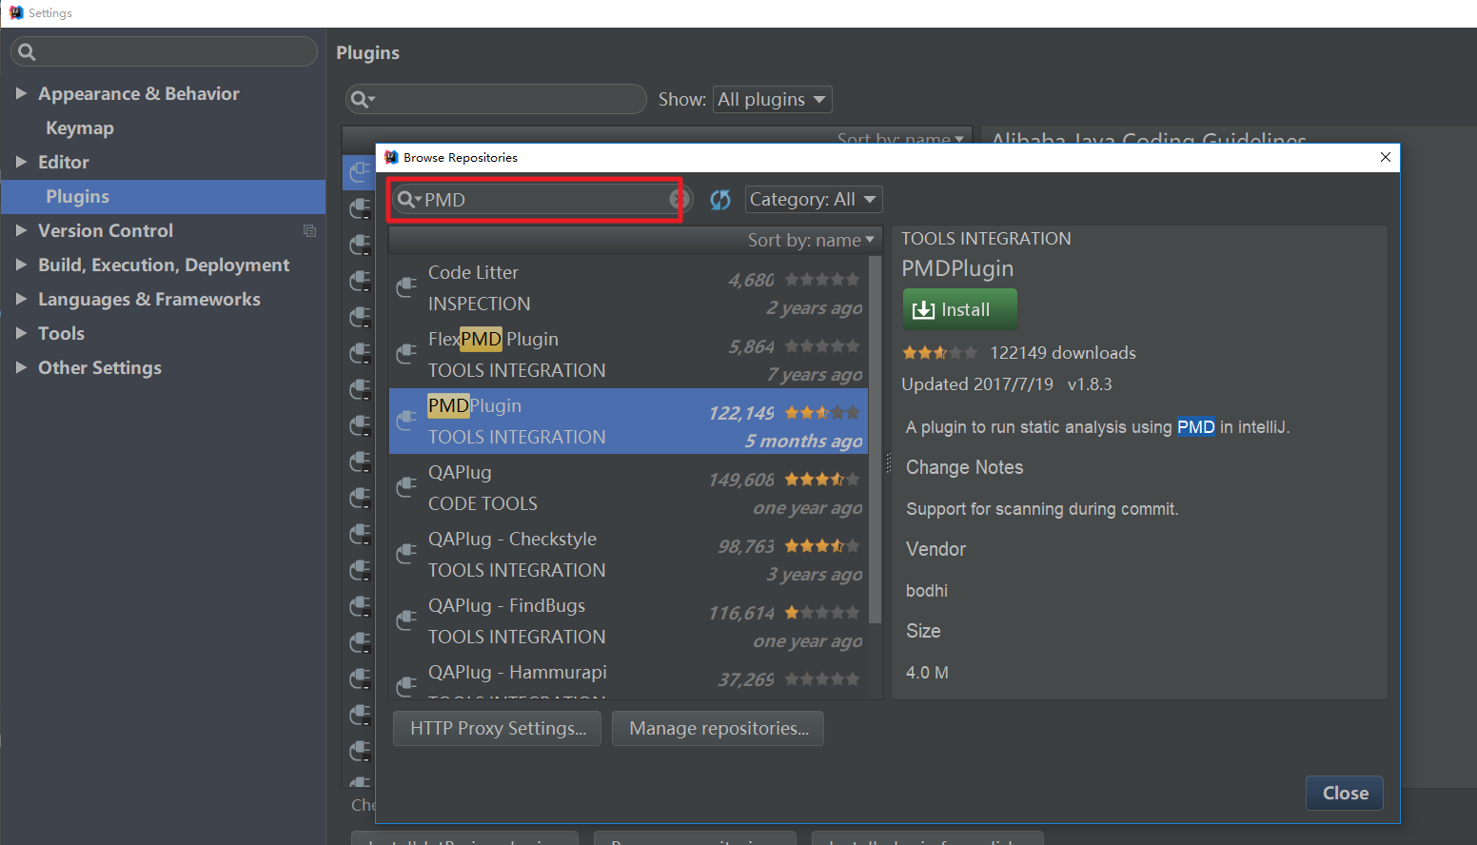Click the PMDPlugin title in details pane
Screen dimensions: 1477x845
tap(957, 268)
